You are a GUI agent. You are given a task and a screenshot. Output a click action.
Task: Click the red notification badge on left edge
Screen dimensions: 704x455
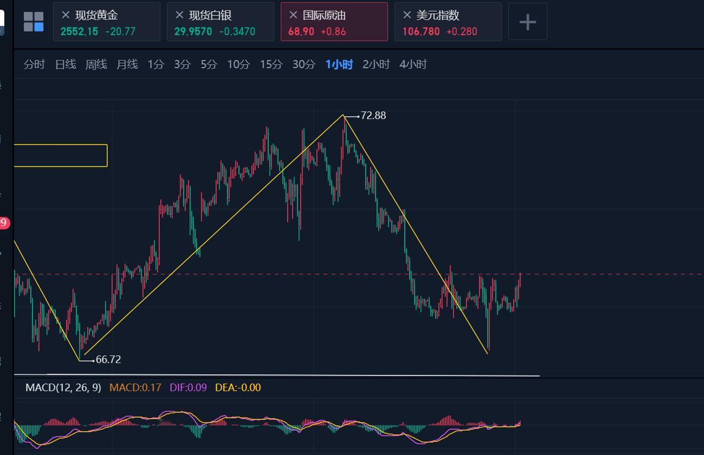click(x=4, y=223)
